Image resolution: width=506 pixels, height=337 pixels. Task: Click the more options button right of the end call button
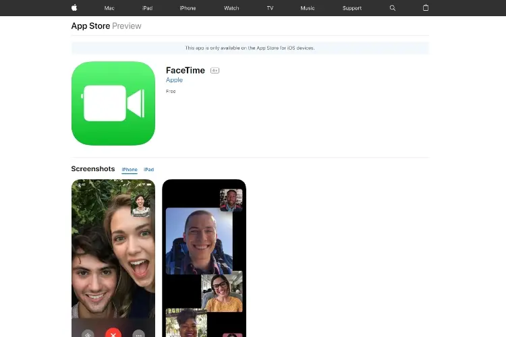(x=139, y=334)
